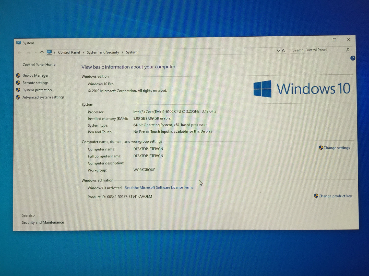Click in the Search Control Panel field
Viewport: 369px width, 276px height.
(x=317, y=50)
